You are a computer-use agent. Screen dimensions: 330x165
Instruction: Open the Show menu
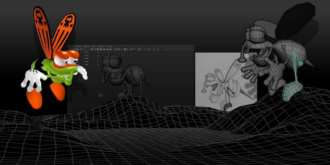(x=93, y=47)
